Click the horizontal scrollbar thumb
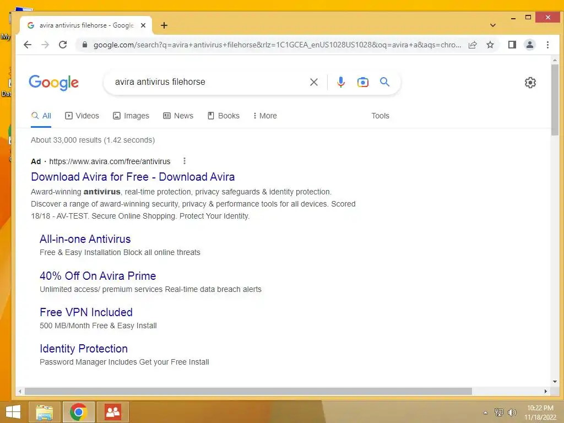Screen dimensions: 564x423 248,392
